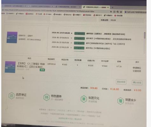Click the 邮费 value ¥7.20

coord(119,66)
